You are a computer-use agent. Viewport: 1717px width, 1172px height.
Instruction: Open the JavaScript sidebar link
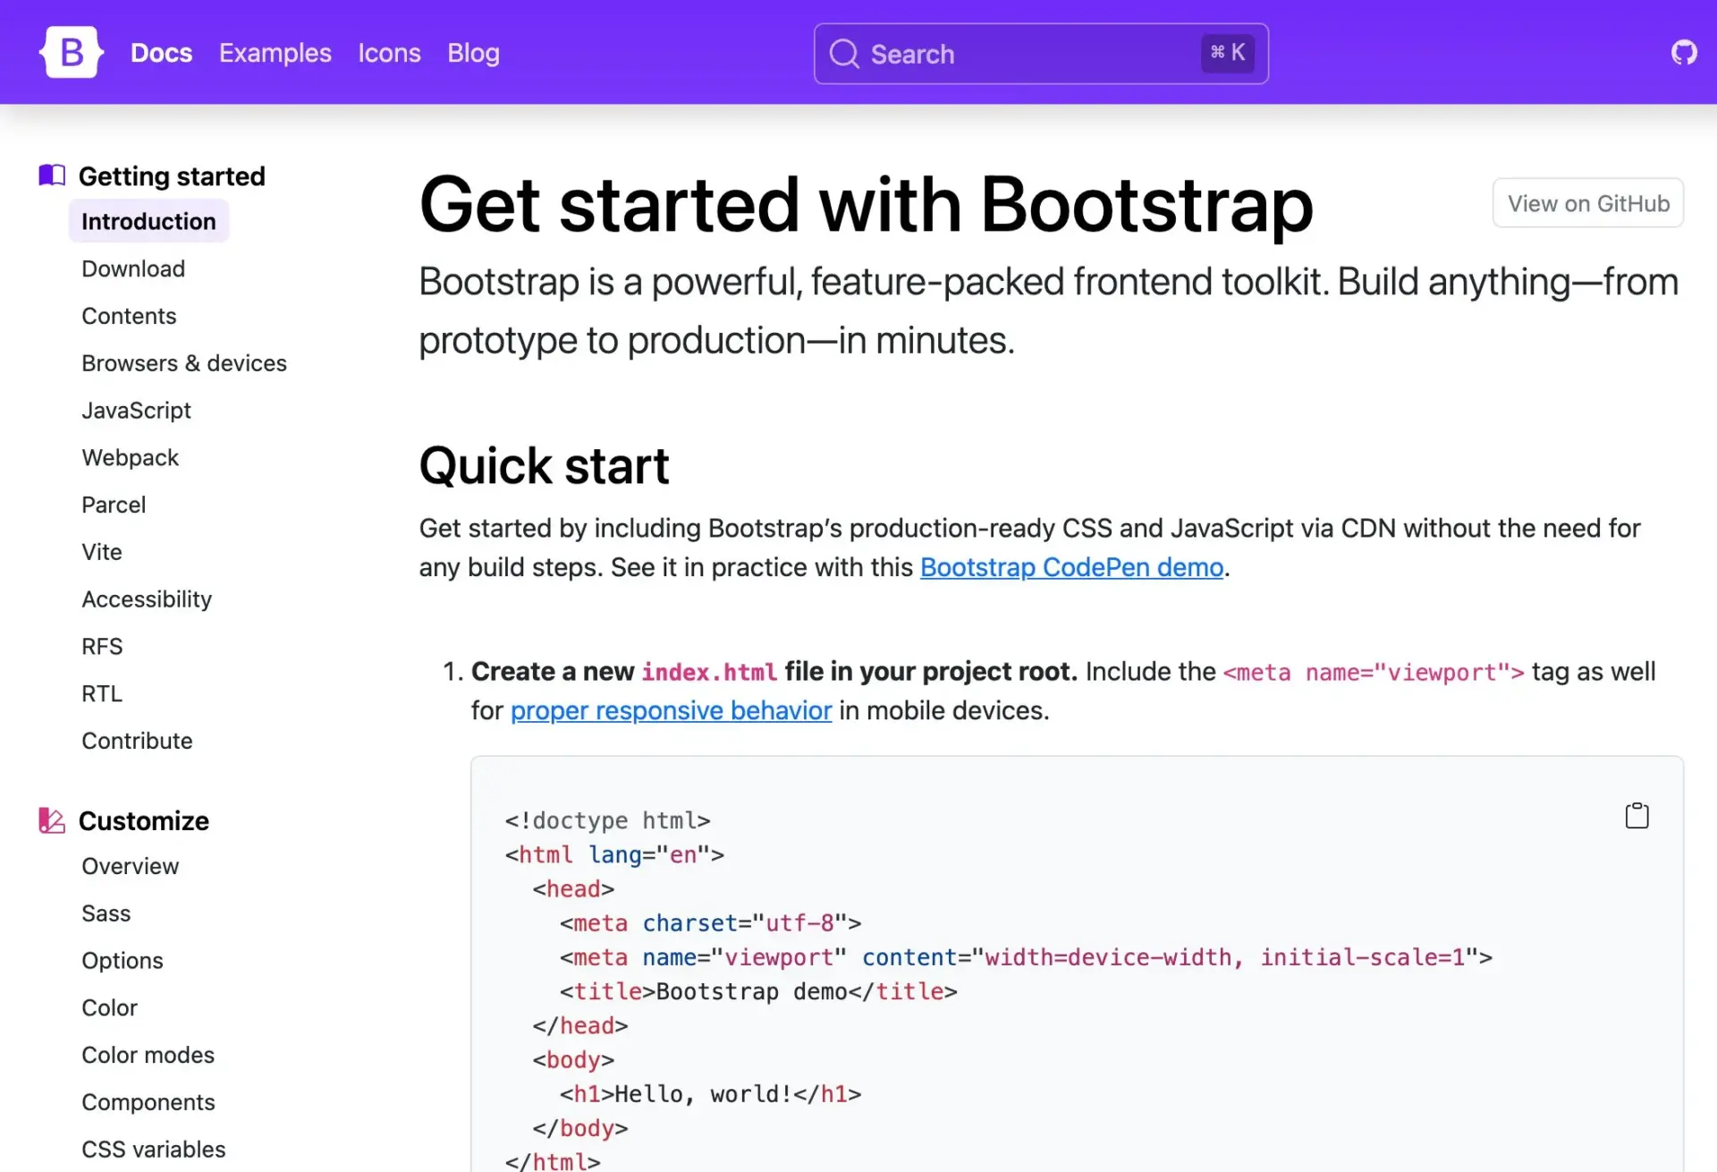click(136, 411)
